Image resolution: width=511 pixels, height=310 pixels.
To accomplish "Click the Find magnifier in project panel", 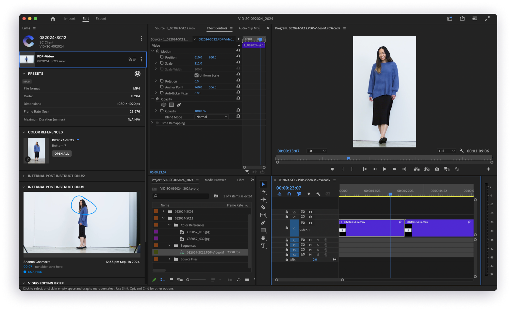I will pos(239,280).
